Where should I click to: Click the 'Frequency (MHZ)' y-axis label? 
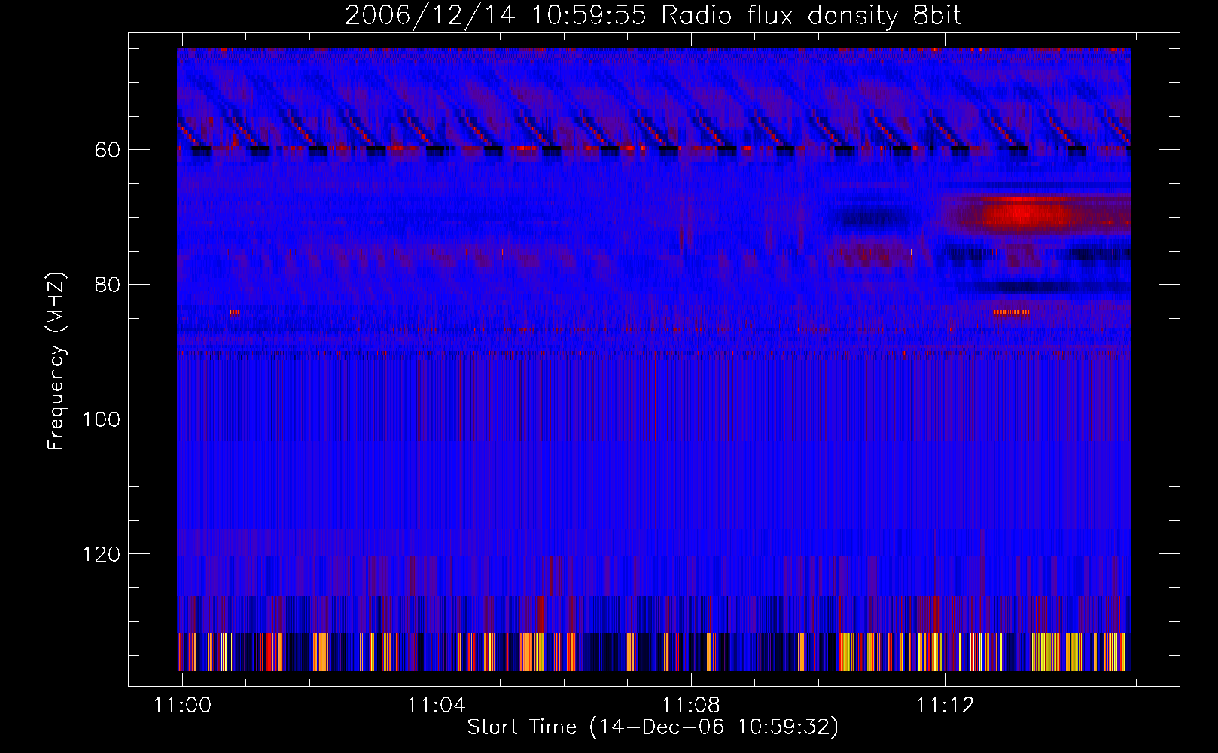[56, 361]
